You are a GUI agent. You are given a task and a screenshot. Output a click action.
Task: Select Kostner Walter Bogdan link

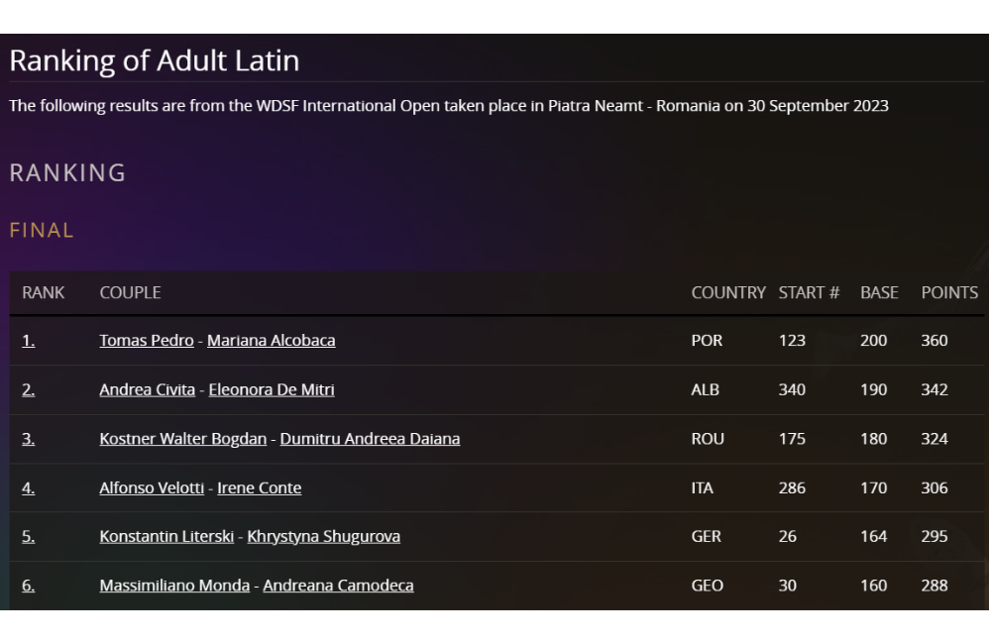[x=182, y=438]
